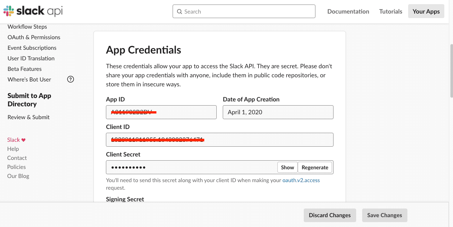This screenshot has height=227, width=453.
Task: Open the Tutorials page
Action: point(390,12)
